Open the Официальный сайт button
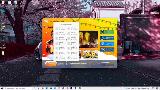Viewport: 160px width, 90px height. coord(107,38)
